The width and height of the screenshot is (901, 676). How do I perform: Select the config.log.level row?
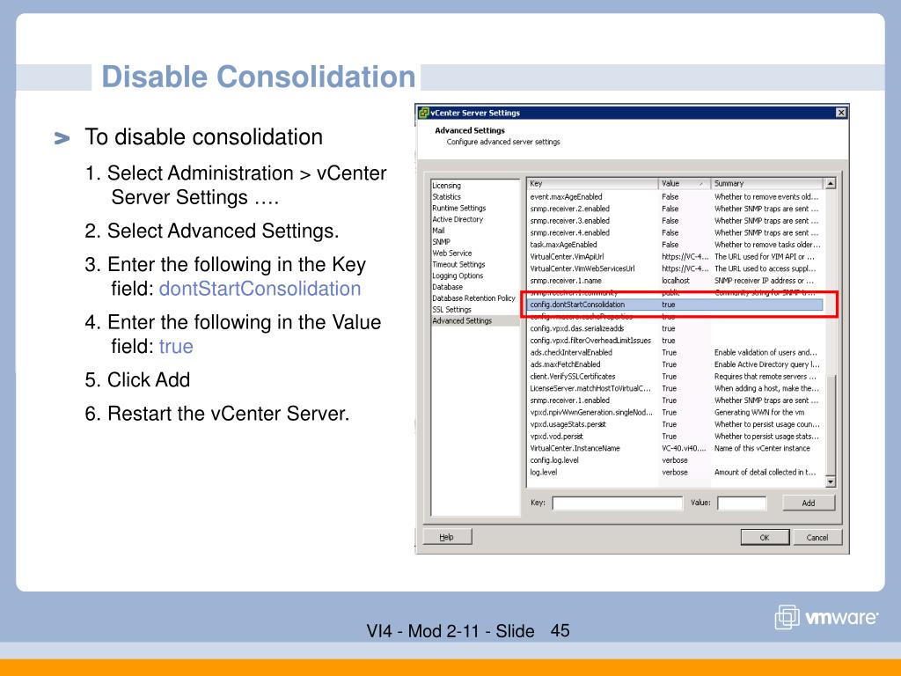coord(675,460)
